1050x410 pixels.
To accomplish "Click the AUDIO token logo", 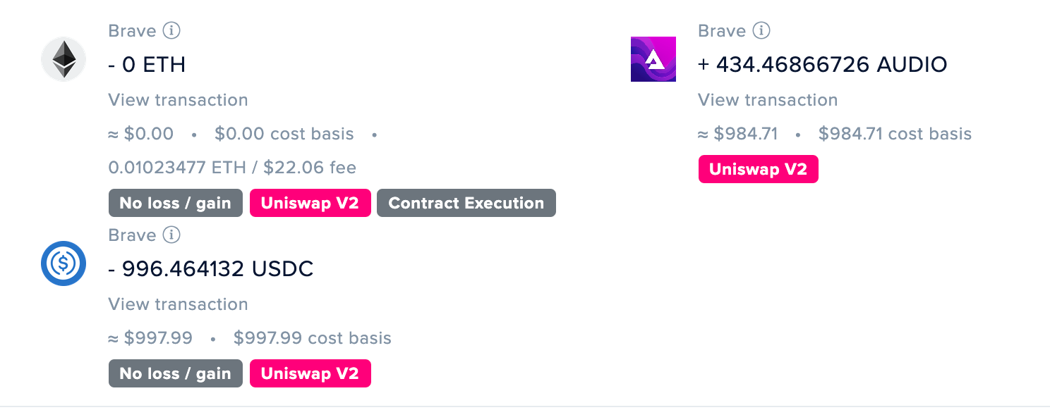I will [653, 59].
